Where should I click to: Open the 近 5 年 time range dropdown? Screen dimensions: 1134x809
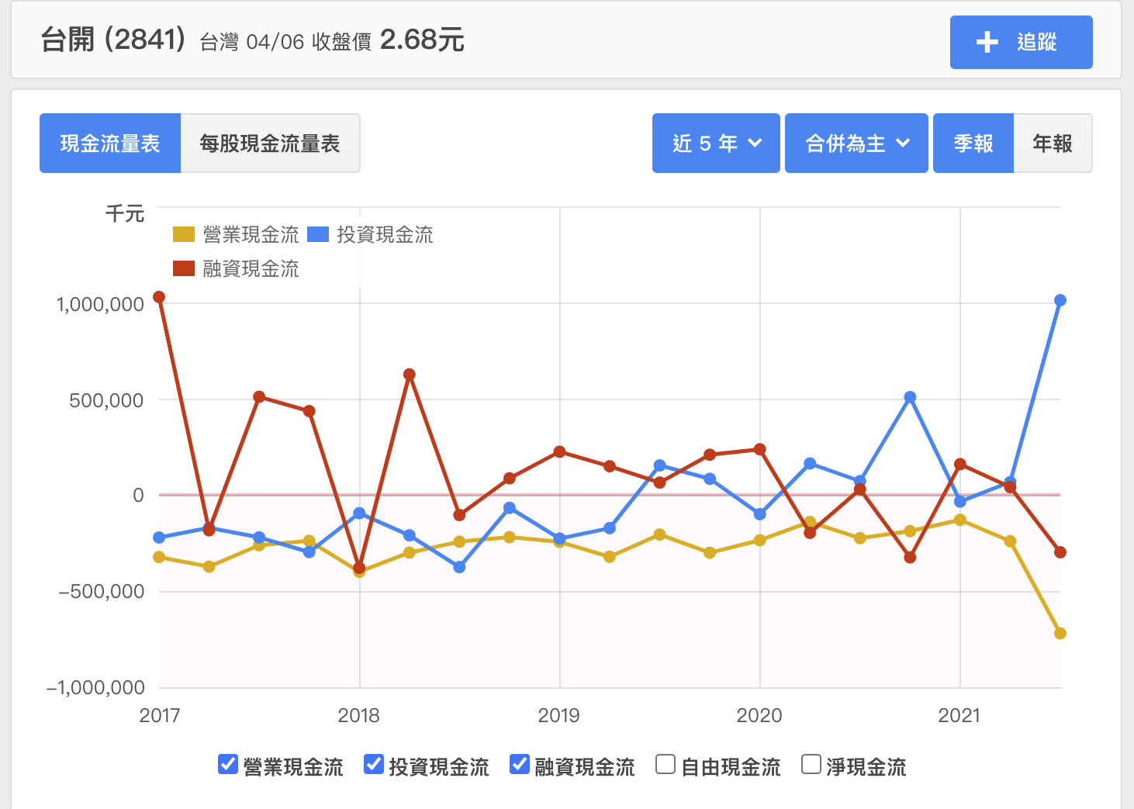click(x=715, y=143)
